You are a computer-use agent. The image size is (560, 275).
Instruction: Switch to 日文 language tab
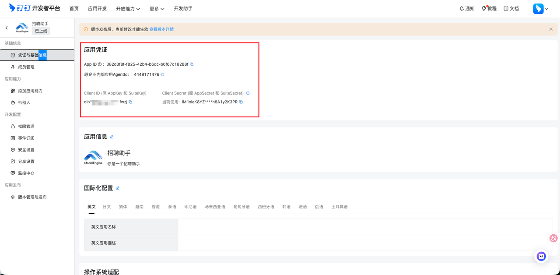107,207
